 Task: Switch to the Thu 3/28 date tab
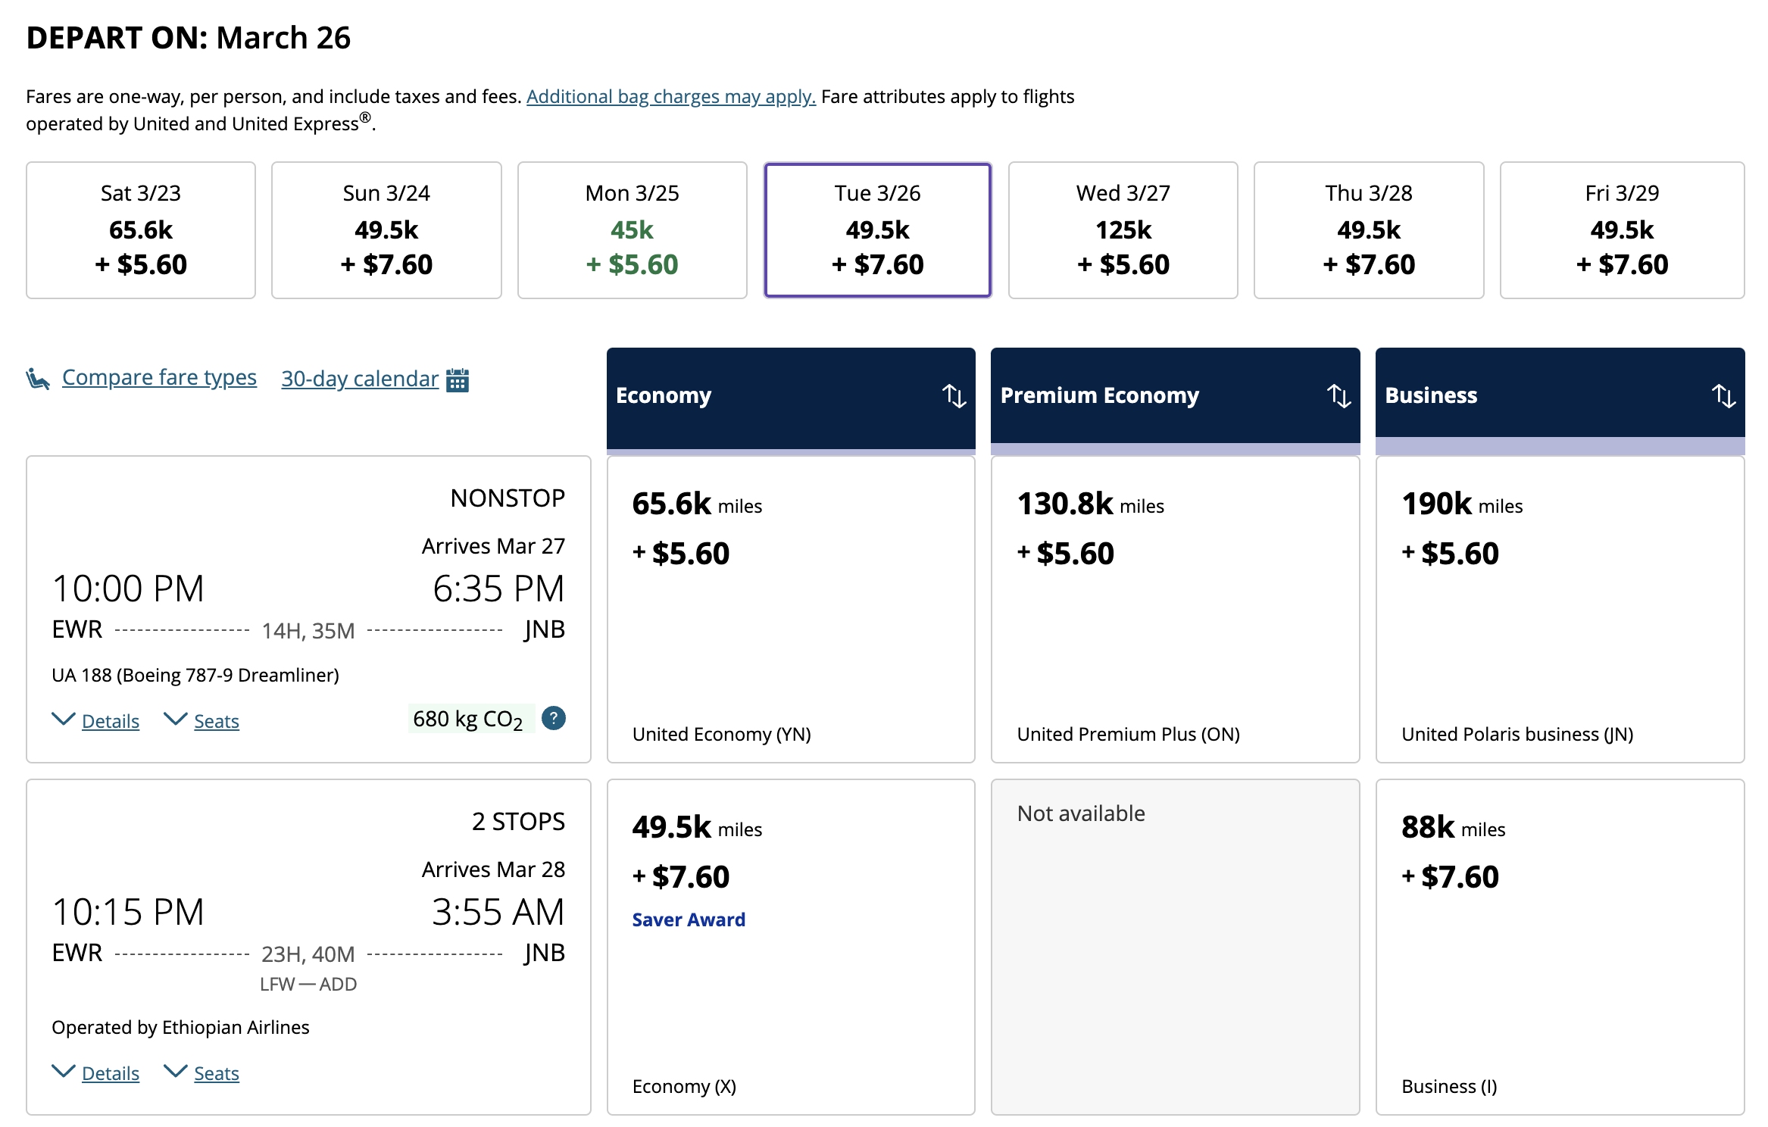pyautogui.click(x=1369, y=230)
